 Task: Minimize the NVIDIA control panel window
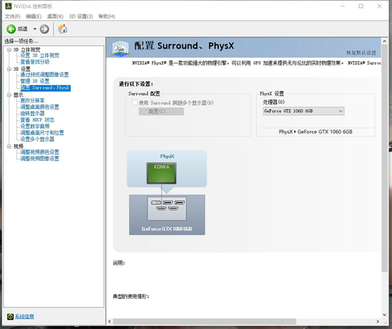click(x=343, y=6)
